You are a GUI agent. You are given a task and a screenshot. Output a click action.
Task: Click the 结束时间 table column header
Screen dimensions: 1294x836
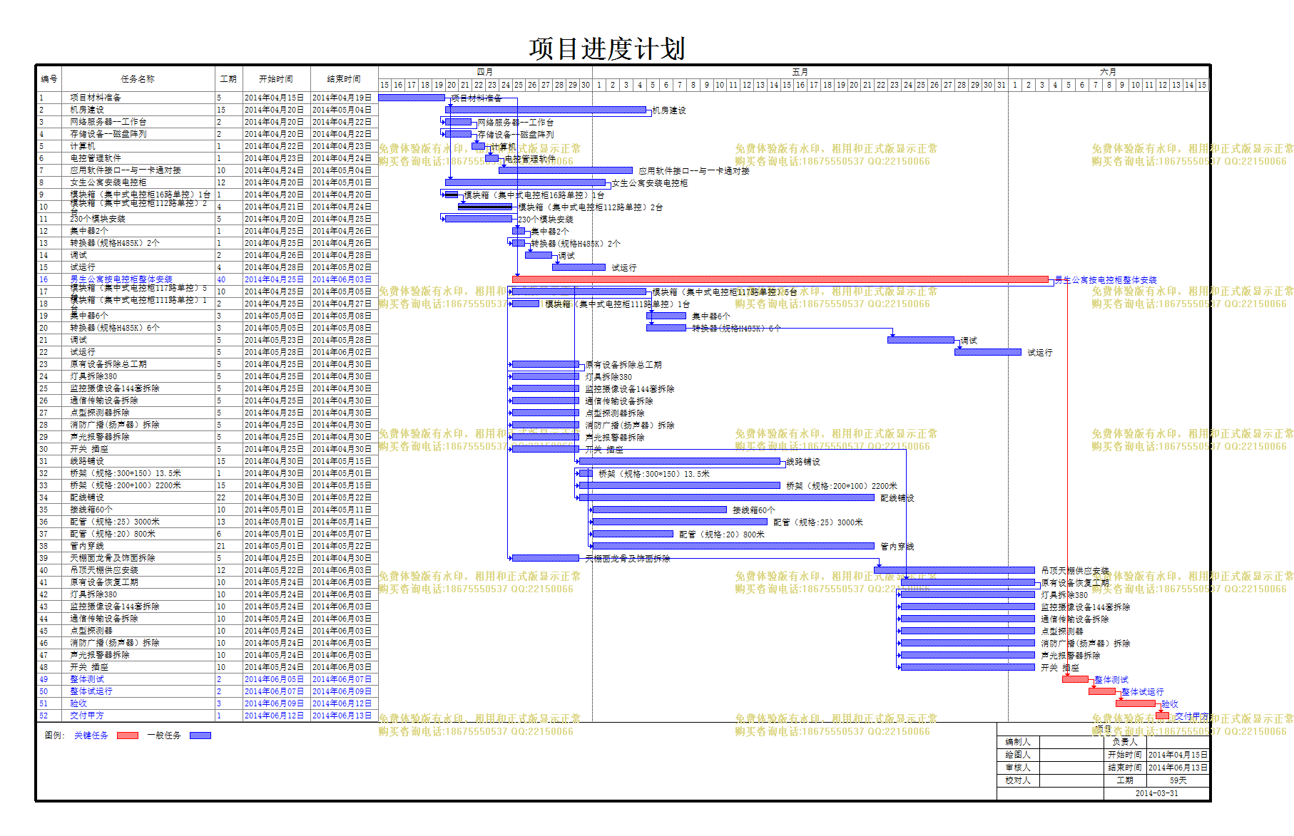344,79
